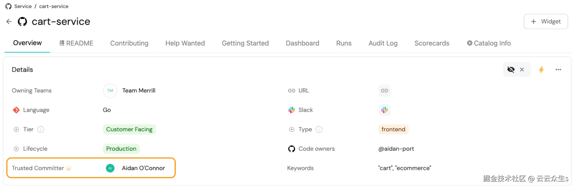Viewport: 574px width, 188px height.
Task: Click the Type info icon
Action: (319, 129)
